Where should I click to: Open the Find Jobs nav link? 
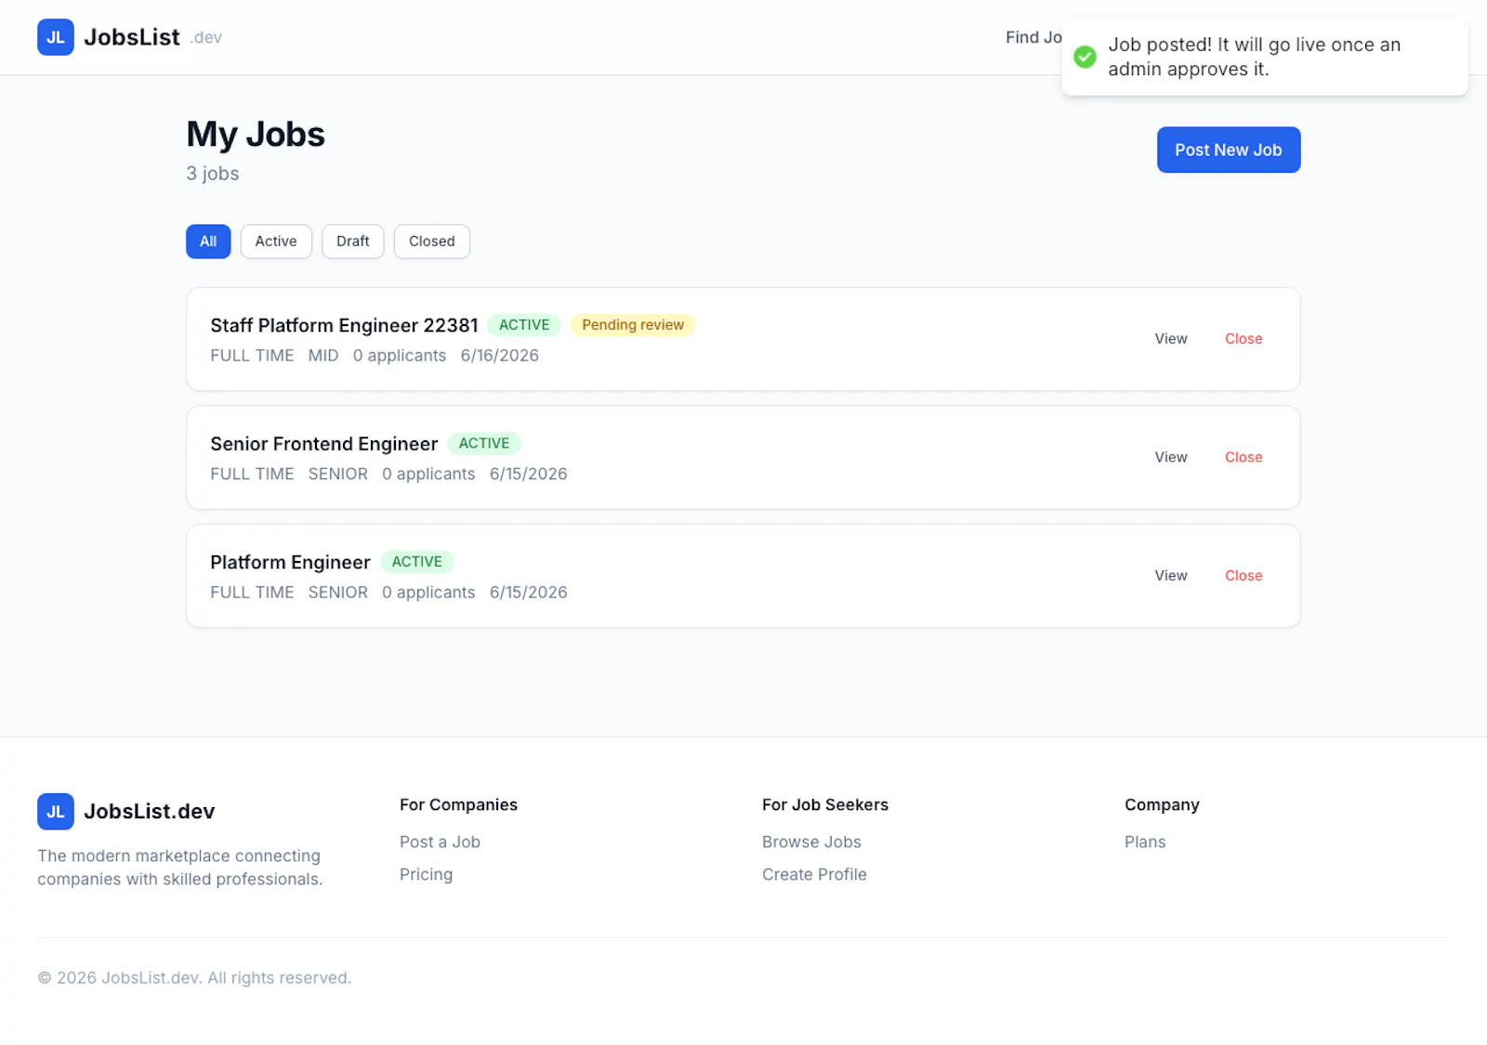click(1033, 37)
